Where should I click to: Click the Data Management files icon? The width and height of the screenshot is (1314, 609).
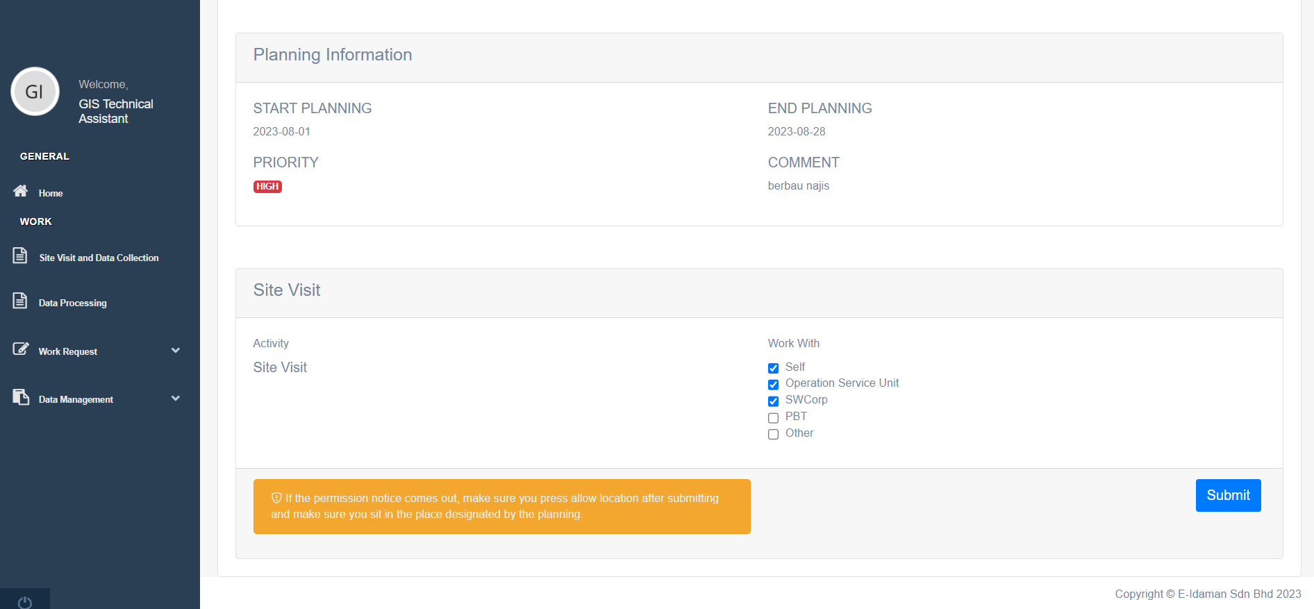coord(21,397)
